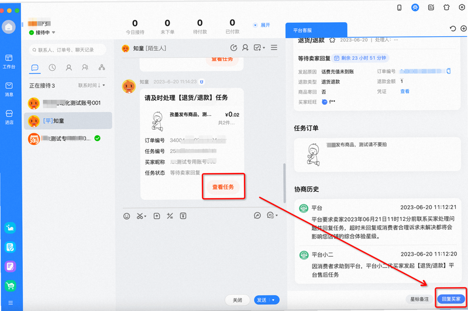Click the contact search input field
468x311 pixels.
coord(67,50)
